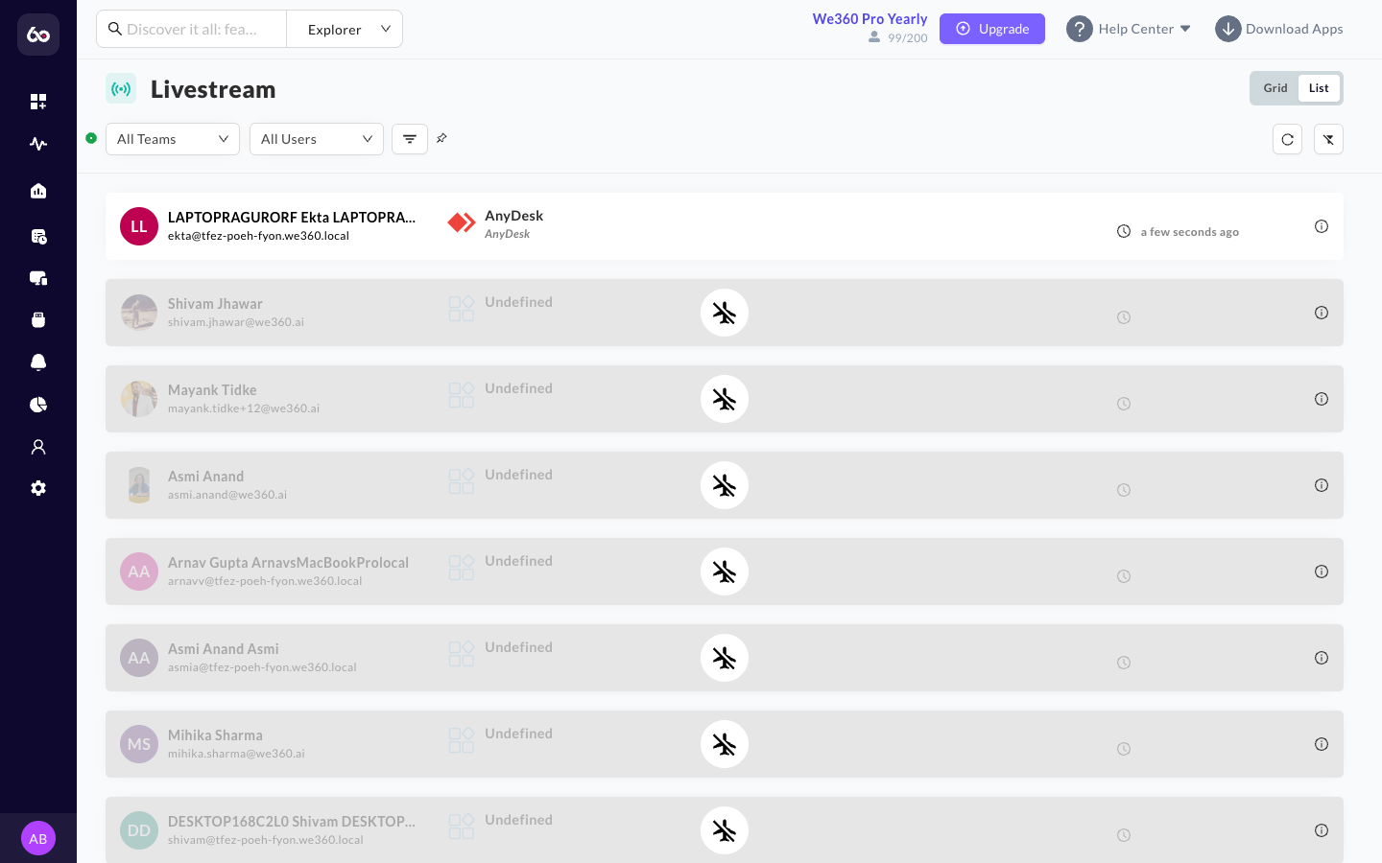This screenshot has height=863, width=1382.
Task: Click the pin icon beside the filter button
Action: click(x=441, y=138)
